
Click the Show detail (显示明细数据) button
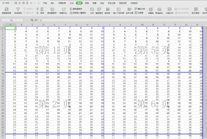[182, 9]
